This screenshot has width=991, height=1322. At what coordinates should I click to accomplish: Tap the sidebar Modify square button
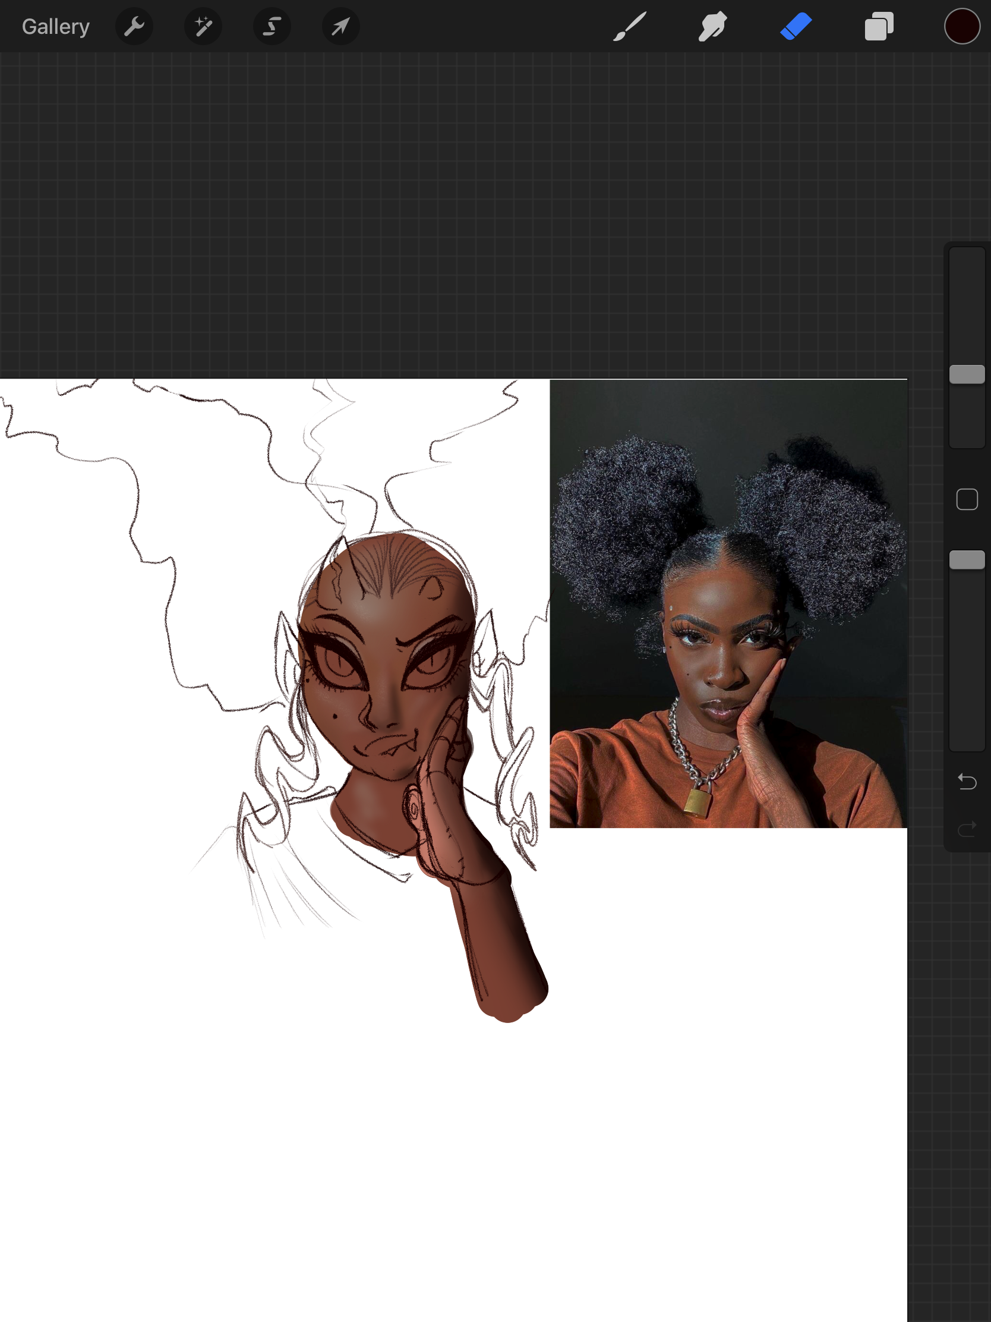pos(967,499)
